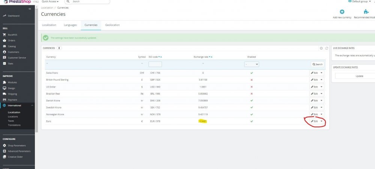Go to Catalog in the sidebar
Screen dimensions: 375x169
(12, 46)
